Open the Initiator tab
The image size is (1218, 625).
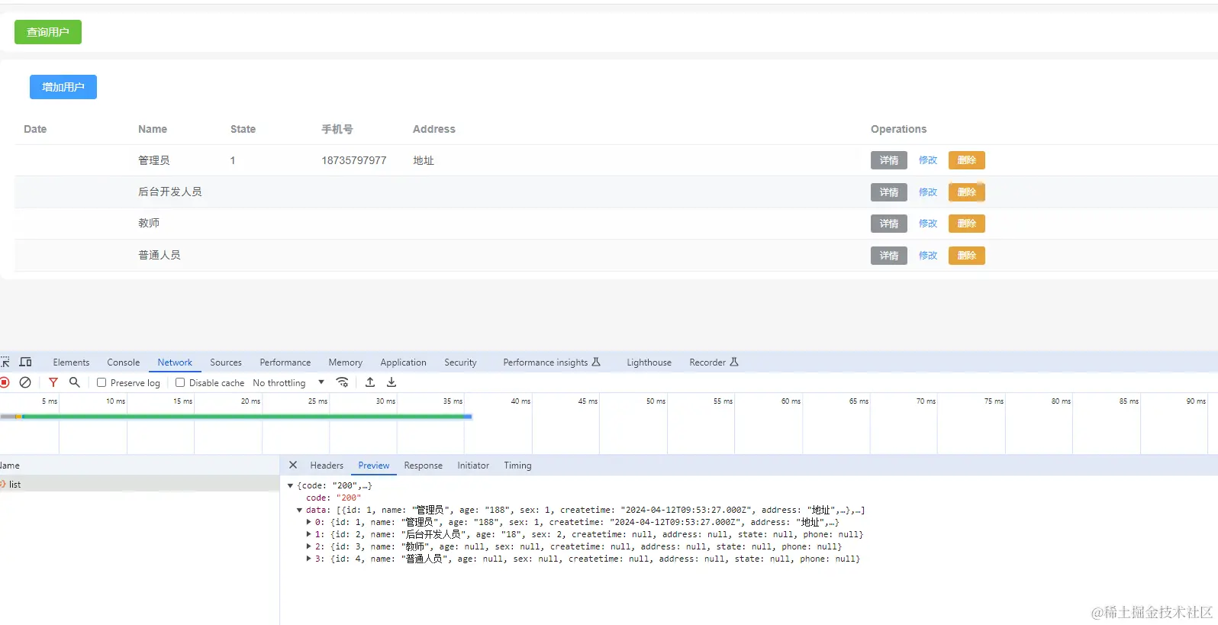473,466
